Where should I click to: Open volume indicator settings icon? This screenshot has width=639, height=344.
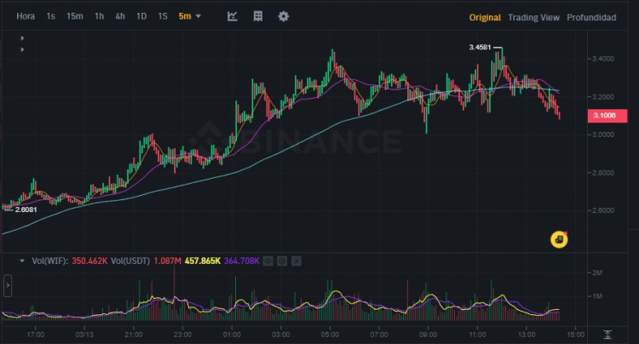[279, 260]
